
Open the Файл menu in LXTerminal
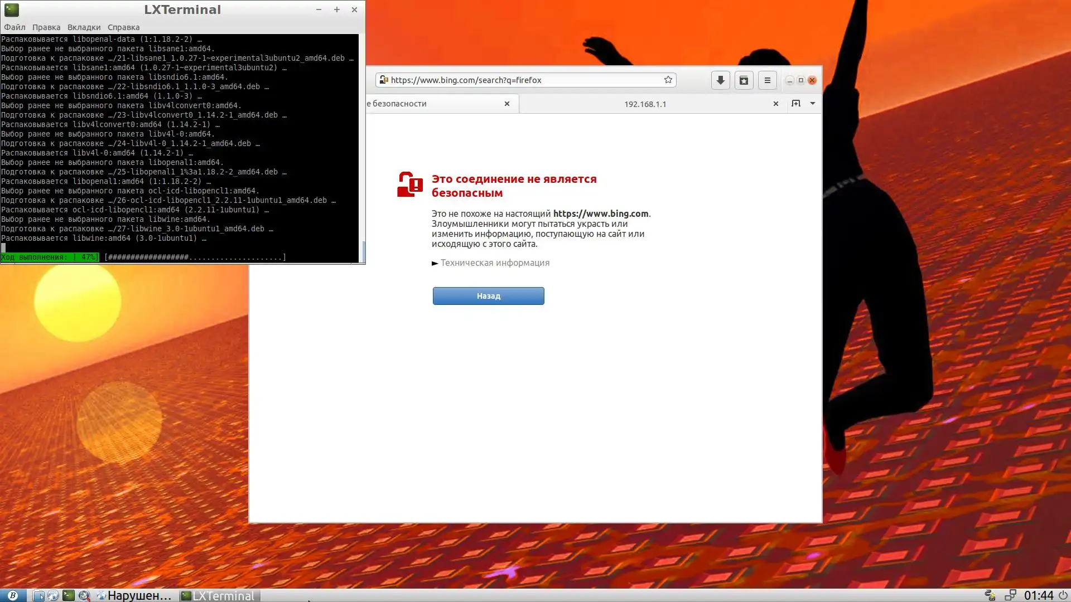point(15,27)
